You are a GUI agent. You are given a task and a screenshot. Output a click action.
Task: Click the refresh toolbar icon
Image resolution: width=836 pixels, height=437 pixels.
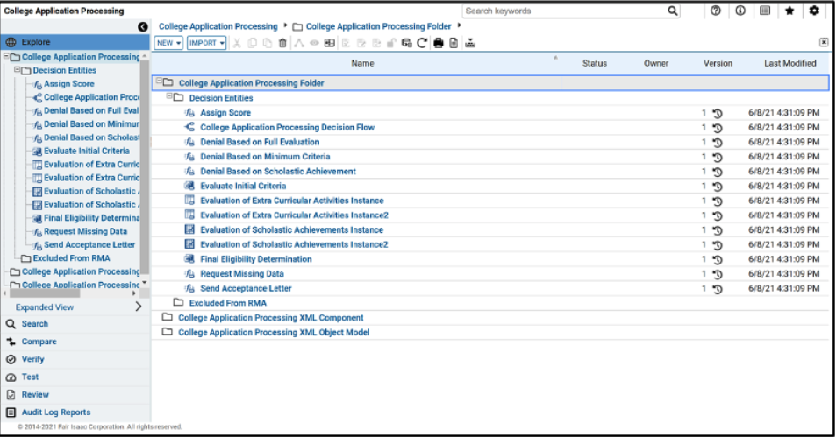tap(422, 43)
